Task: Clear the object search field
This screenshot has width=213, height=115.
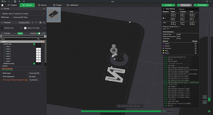Action: (45, 36)
